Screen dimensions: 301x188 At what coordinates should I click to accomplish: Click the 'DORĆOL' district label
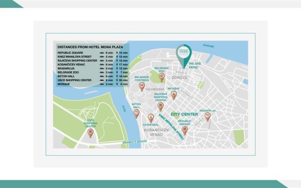[180, 78]
